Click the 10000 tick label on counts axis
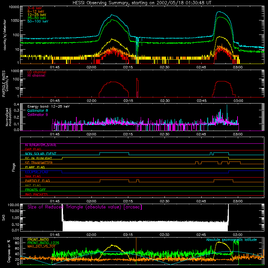 (x=14, y=7)
